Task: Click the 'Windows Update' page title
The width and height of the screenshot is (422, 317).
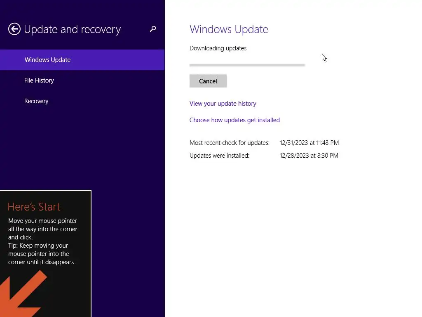Action: tap(229, 29)
